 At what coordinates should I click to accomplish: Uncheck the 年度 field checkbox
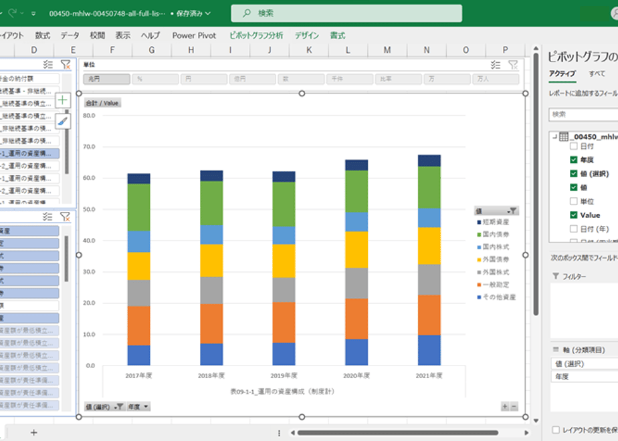click(574, 160)
